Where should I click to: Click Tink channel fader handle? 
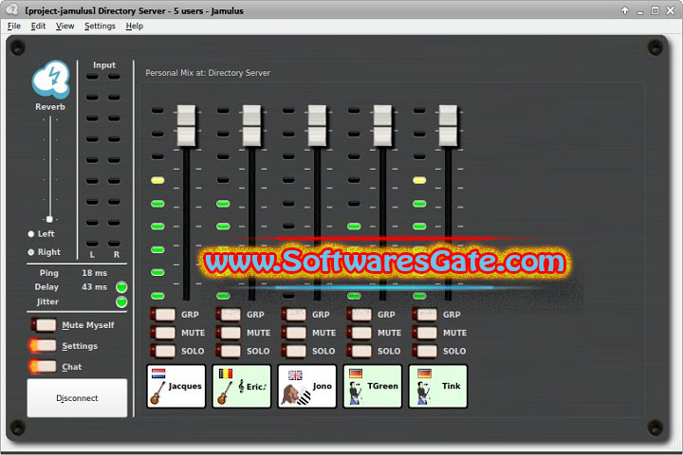pos(448,126)
